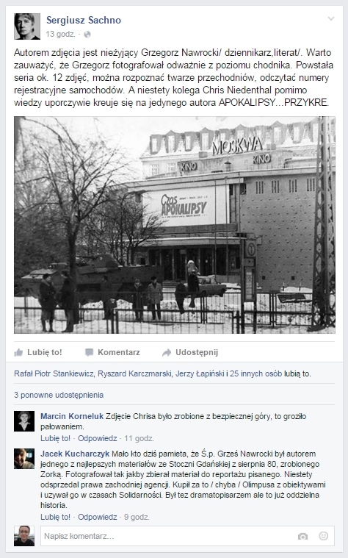
Task: Show 25 innych osób who liked
Action: click(256, 373)
